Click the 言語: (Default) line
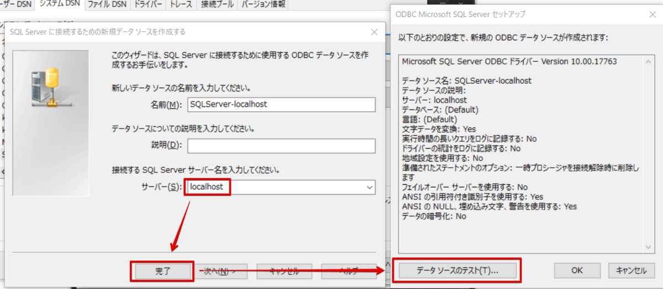 coord(429,119)
